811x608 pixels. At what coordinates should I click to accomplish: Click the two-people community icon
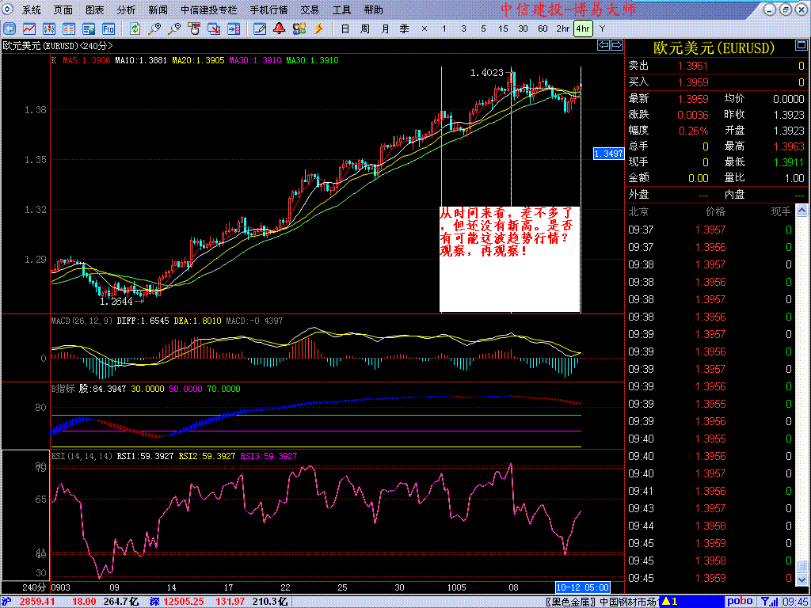[x=299, y=28]
